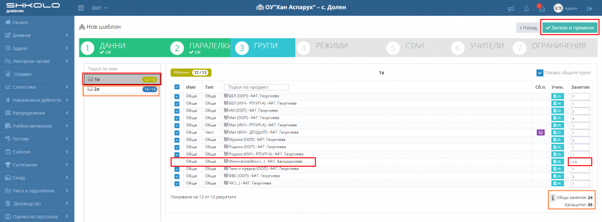The image size is (602, 222).
Task: Expand the Дневник sidebar menu
Action: click(37, 35)
